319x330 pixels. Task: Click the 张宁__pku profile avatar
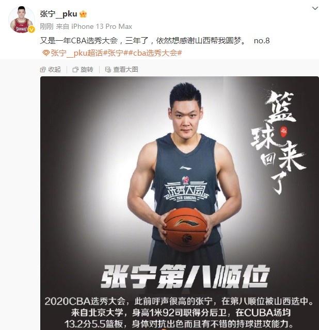tap(21, 20)
